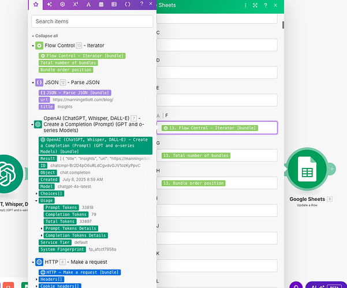Select the Created variable pill
347x288 pixels.
tap(49, 179)
